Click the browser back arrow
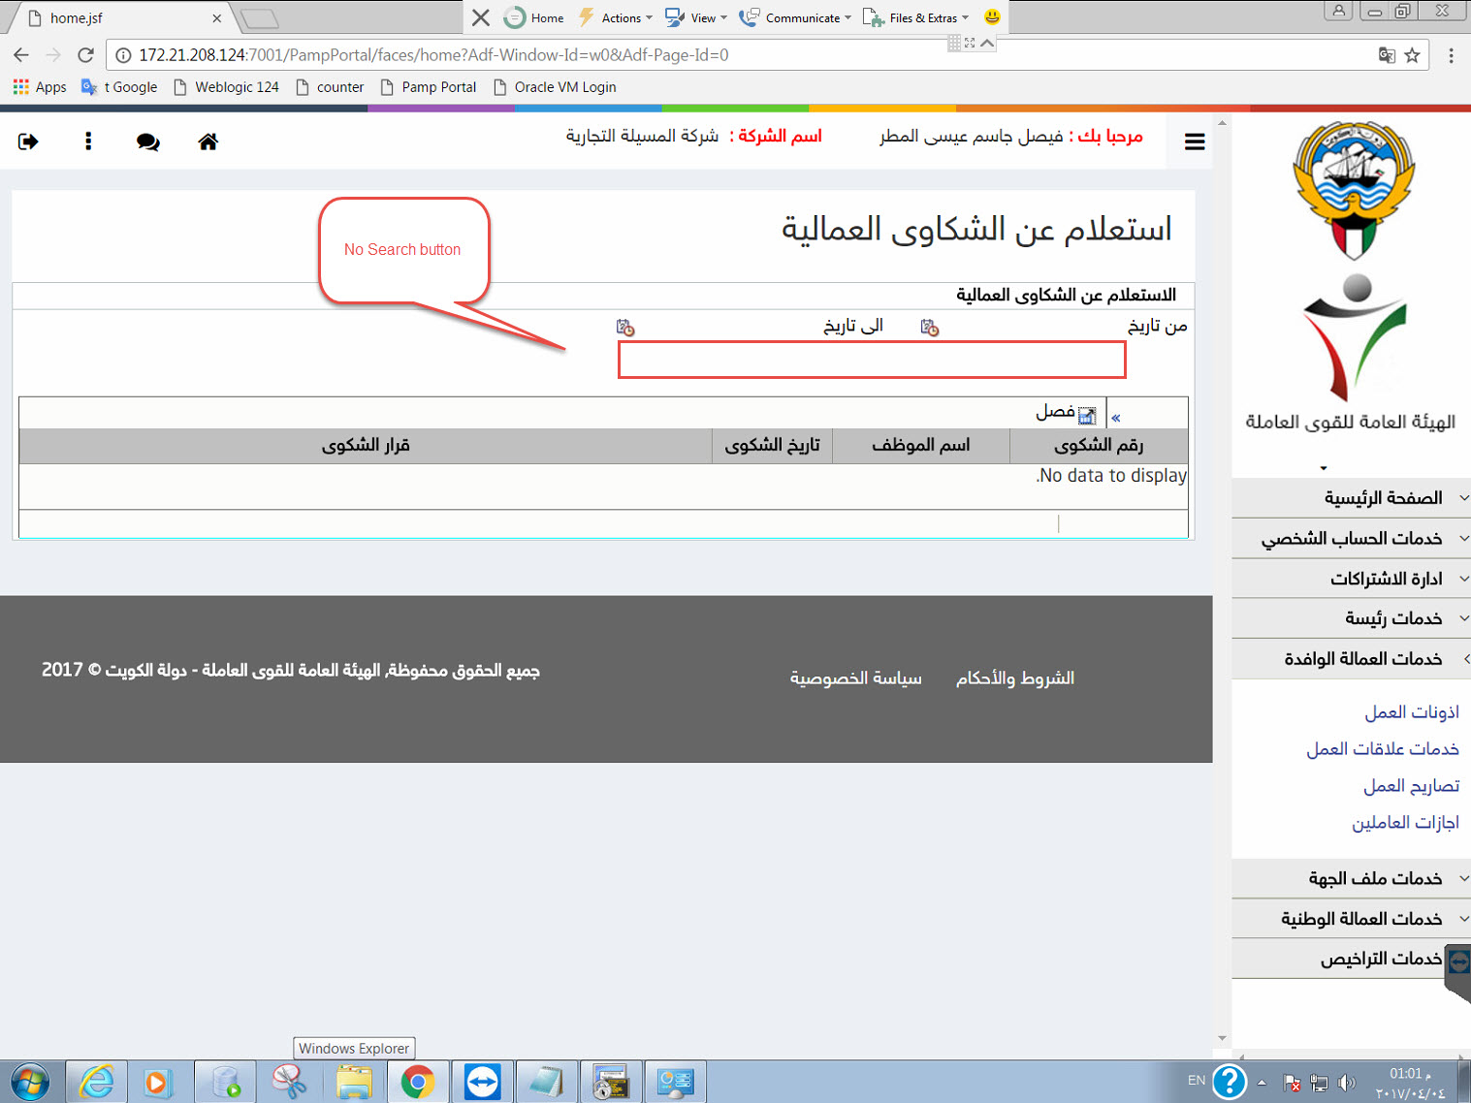This screenshot has width=1471, height=1103. pos(21,55)
